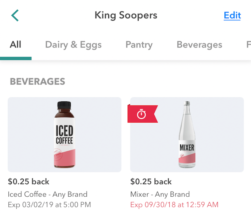The image size is (251, 216).
Task: Switch to Dairy & Eggs tab
Action: click(x=73, y=45)
